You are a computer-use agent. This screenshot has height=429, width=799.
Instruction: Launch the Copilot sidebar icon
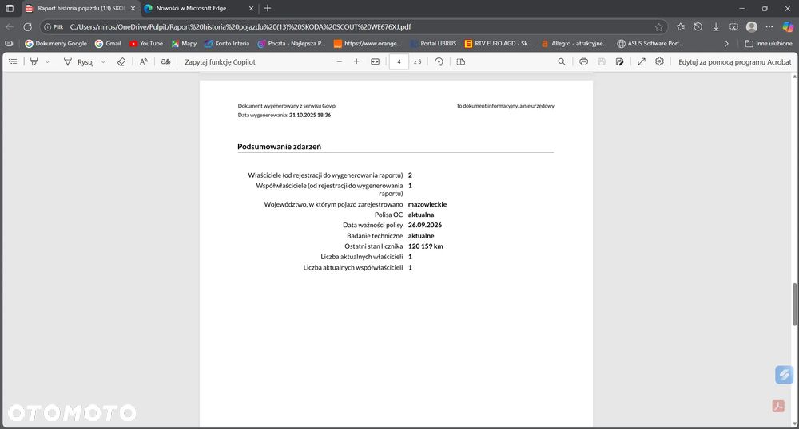[788, 27]
